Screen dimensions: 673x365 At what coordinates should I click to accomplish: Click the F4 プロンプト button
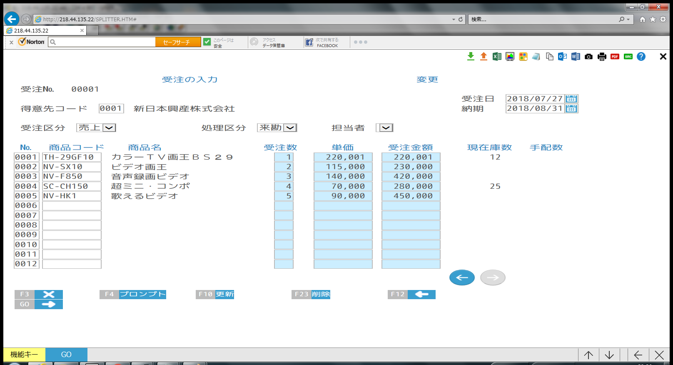[x=133, y=295]
